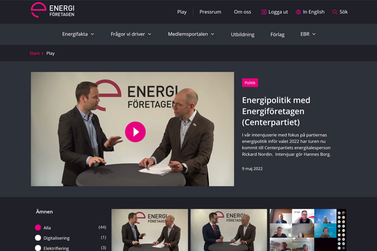The height and width of the screenshot is (251, 377).
Task: Open the Utbildning menu item
Action: click(x=243, y=35)
